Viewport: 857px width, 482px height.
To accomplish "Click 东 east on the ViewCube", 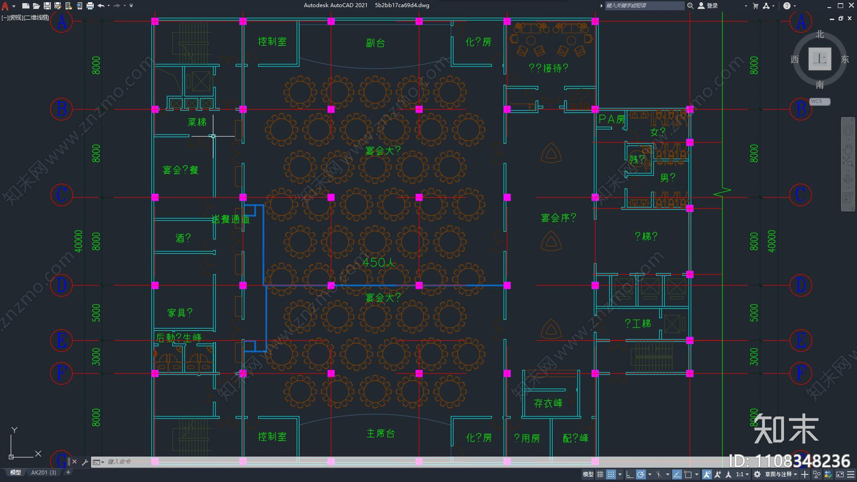I will tap(845, 59).
